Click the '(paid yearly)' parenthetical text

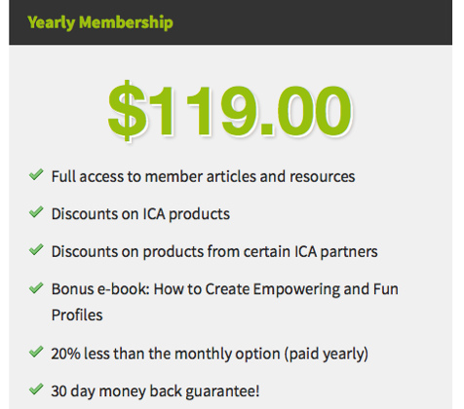click(327, 353)
